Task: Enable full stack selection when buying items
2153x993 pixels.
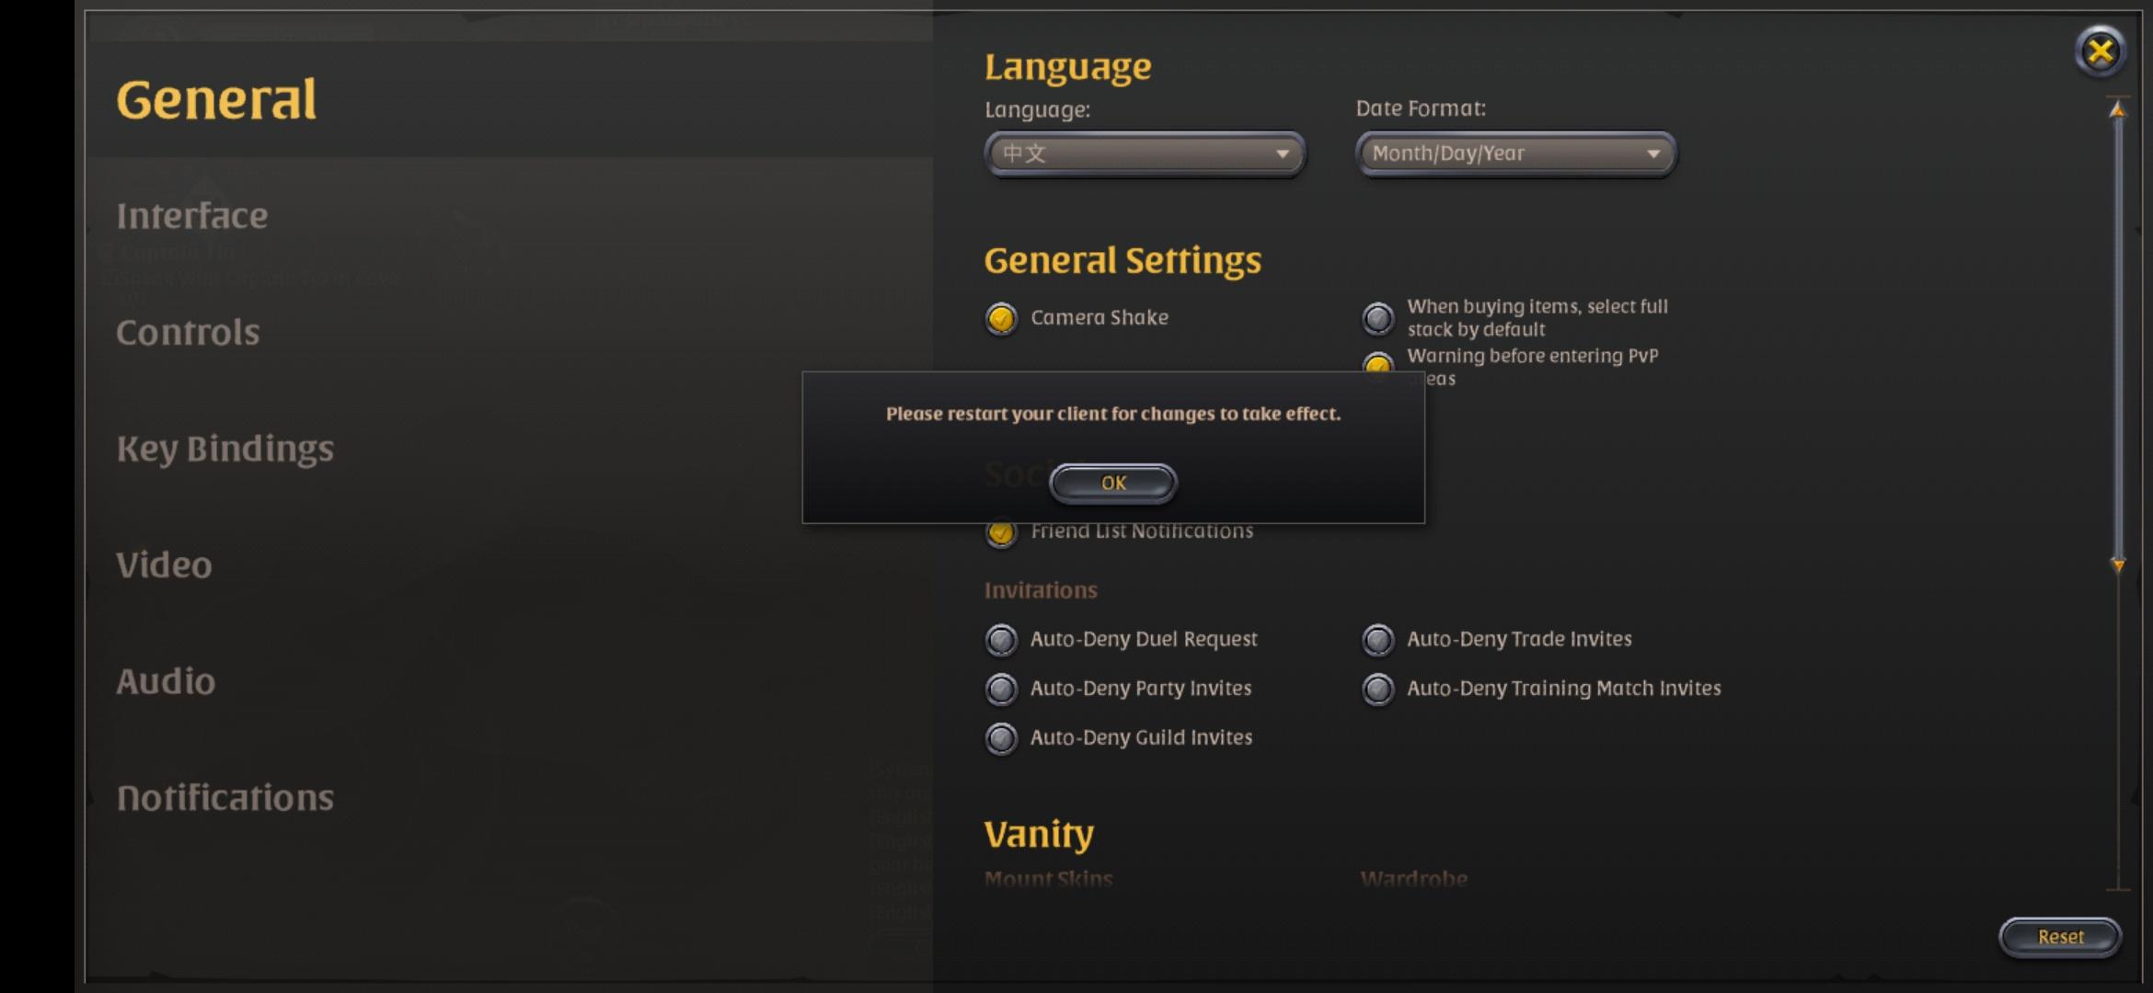Action: coord(1377,318)
